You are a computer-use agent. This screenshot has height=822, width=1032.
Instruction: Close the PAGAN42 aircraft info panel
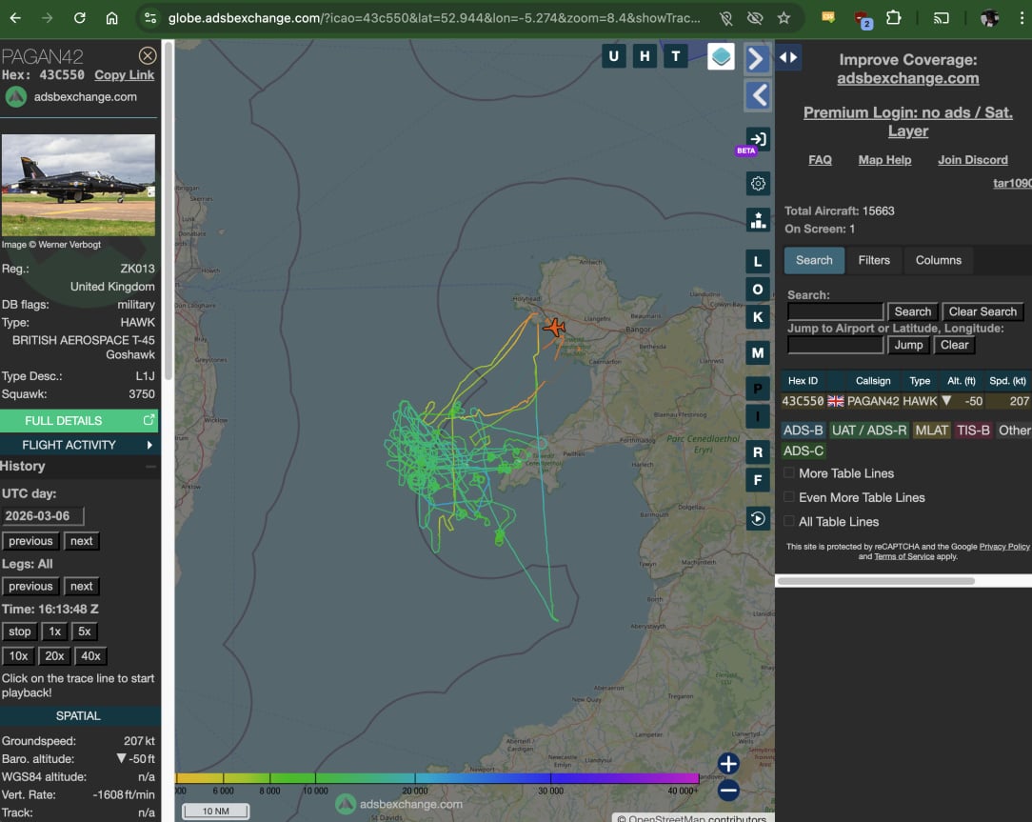pos(148,55)
